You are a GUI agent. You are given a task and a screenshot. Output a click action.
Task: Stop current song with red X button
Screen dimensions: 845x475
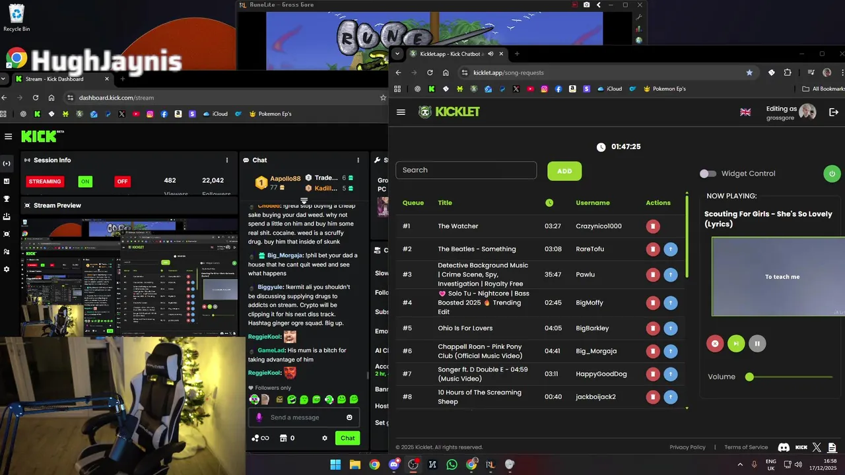tap(715, 343)
